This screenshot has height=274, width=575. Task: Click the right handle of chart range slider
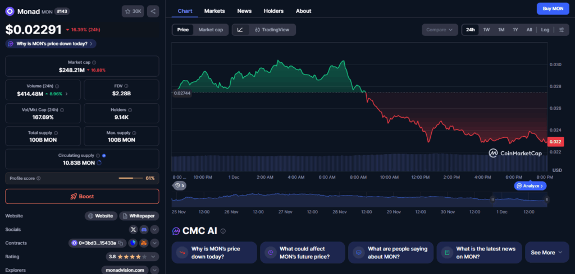point(547,199)
